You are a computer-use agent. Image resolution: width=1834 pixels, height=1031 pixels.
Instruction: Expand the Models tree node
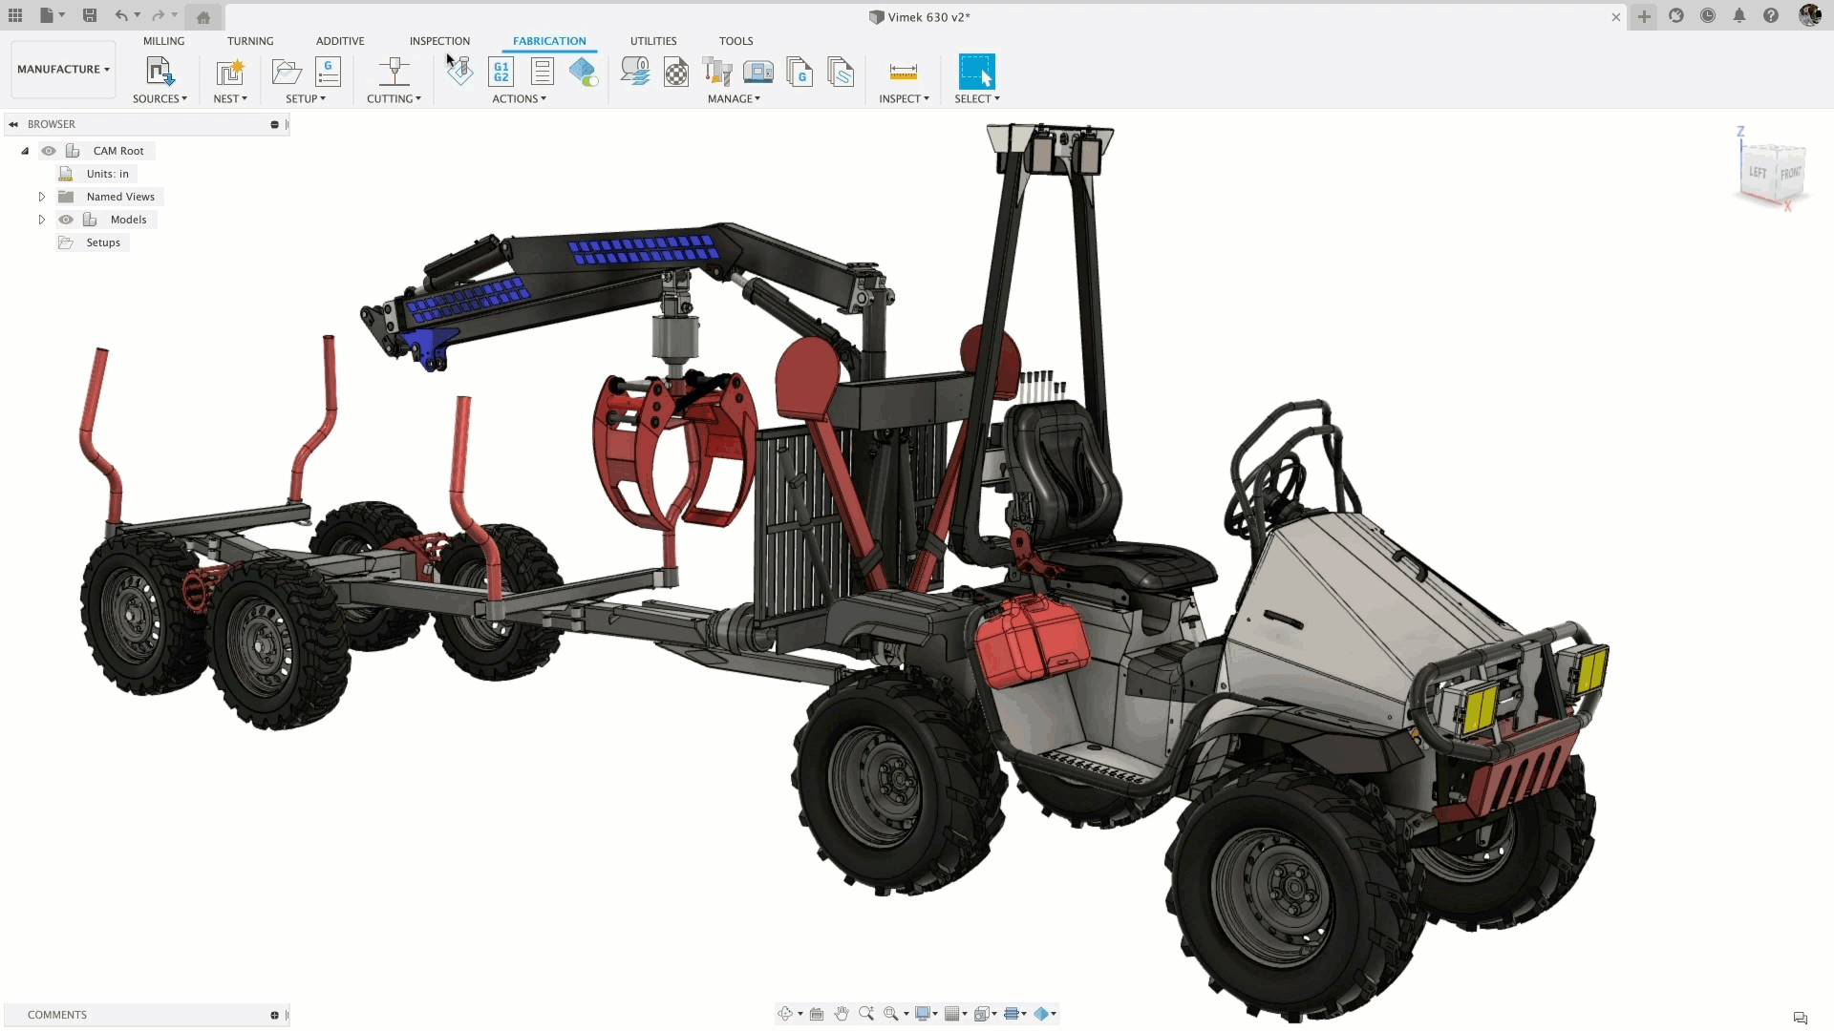[x=42, y=220]
